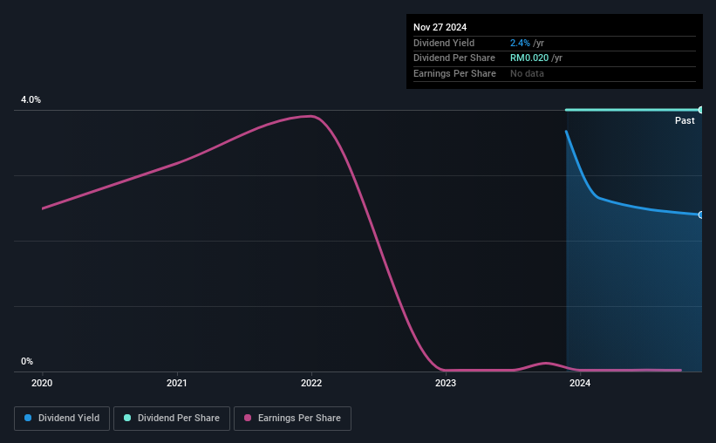
Task: Click the Earnings Per Share No data tooltip row
Action: point(555,73)
